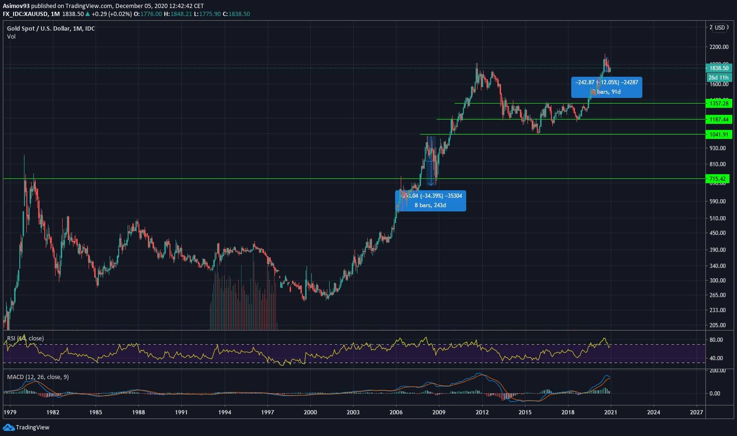
Task: Click the +0.29 (+0.02%) change value
Action: coord(112,14)
